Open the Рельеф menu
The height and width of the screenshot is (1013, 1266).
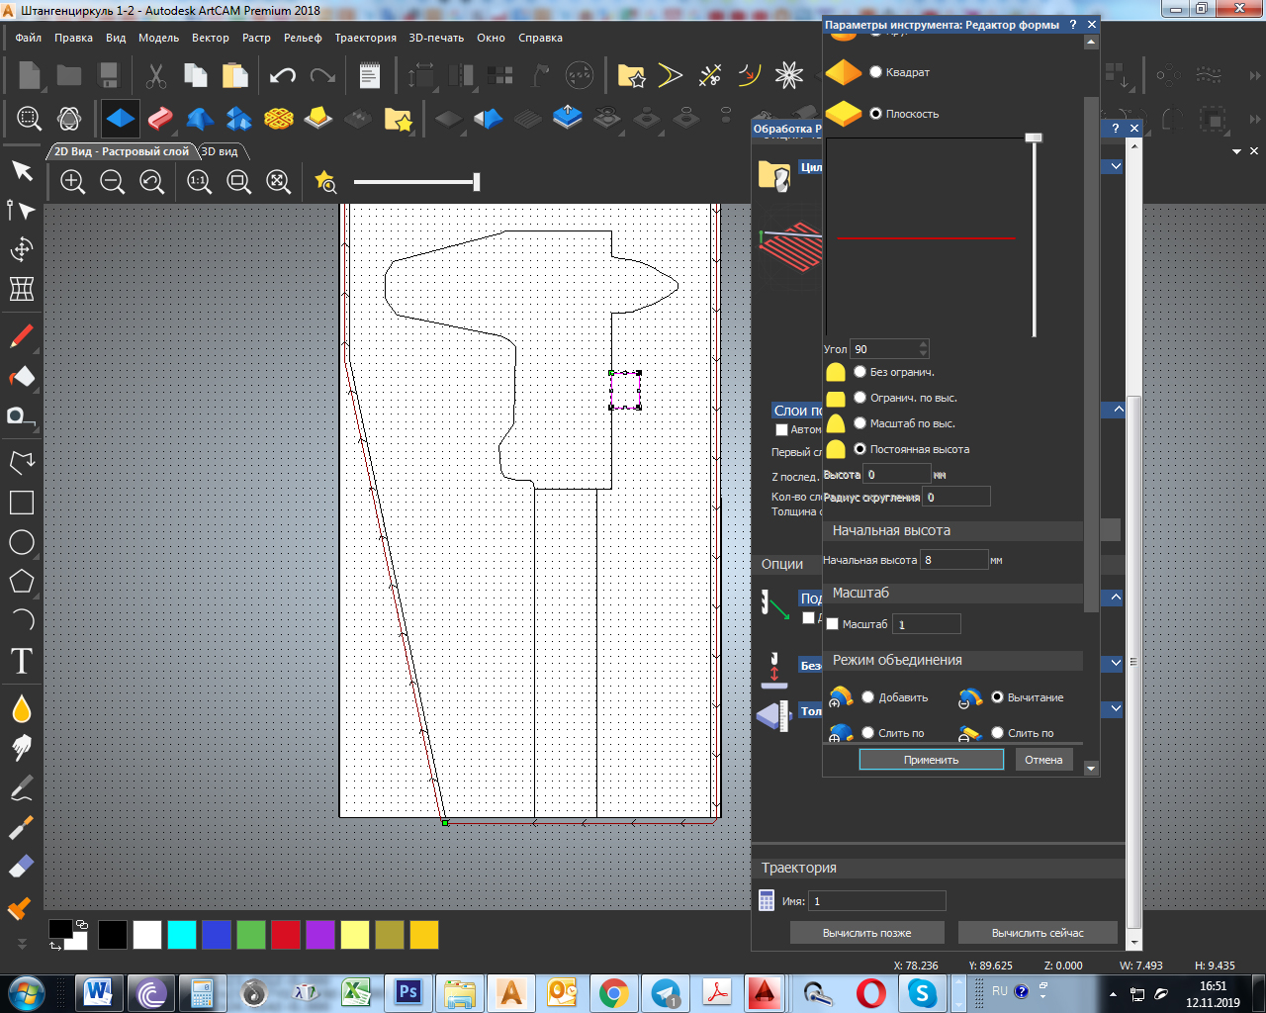coord(303,38)
